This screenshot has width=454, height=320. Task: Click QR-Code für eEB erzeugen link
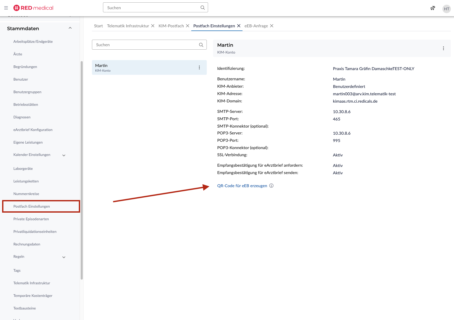pos(242,186)
